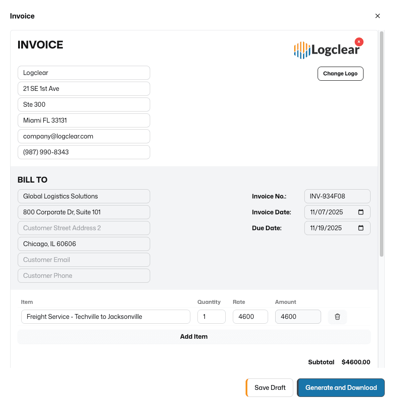The width and height of the screenshot is (394, 404).
Task: Close the Invoice dialog
Action: (x=378, y=16)
